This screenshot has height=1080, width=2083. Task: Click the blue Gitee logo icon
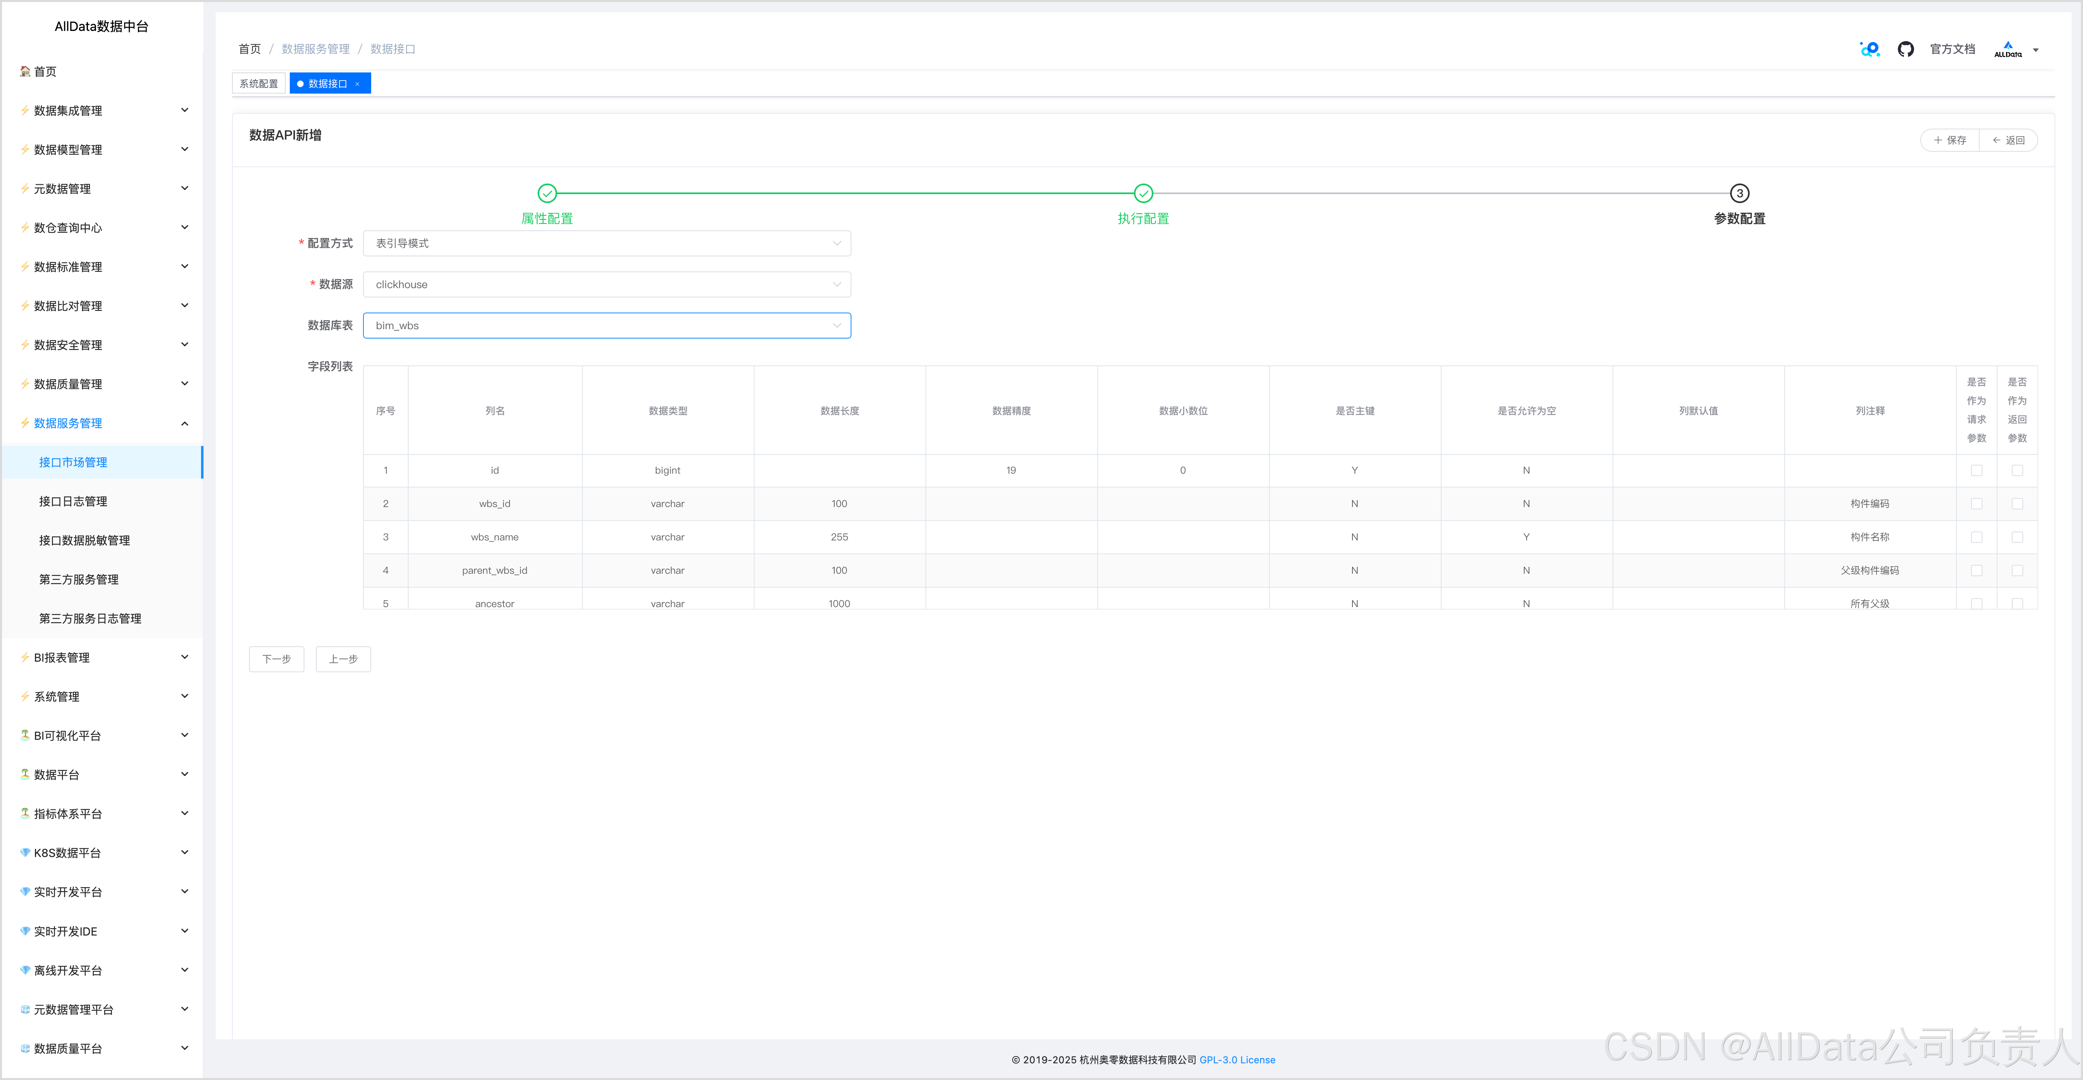click(1869, 49)
